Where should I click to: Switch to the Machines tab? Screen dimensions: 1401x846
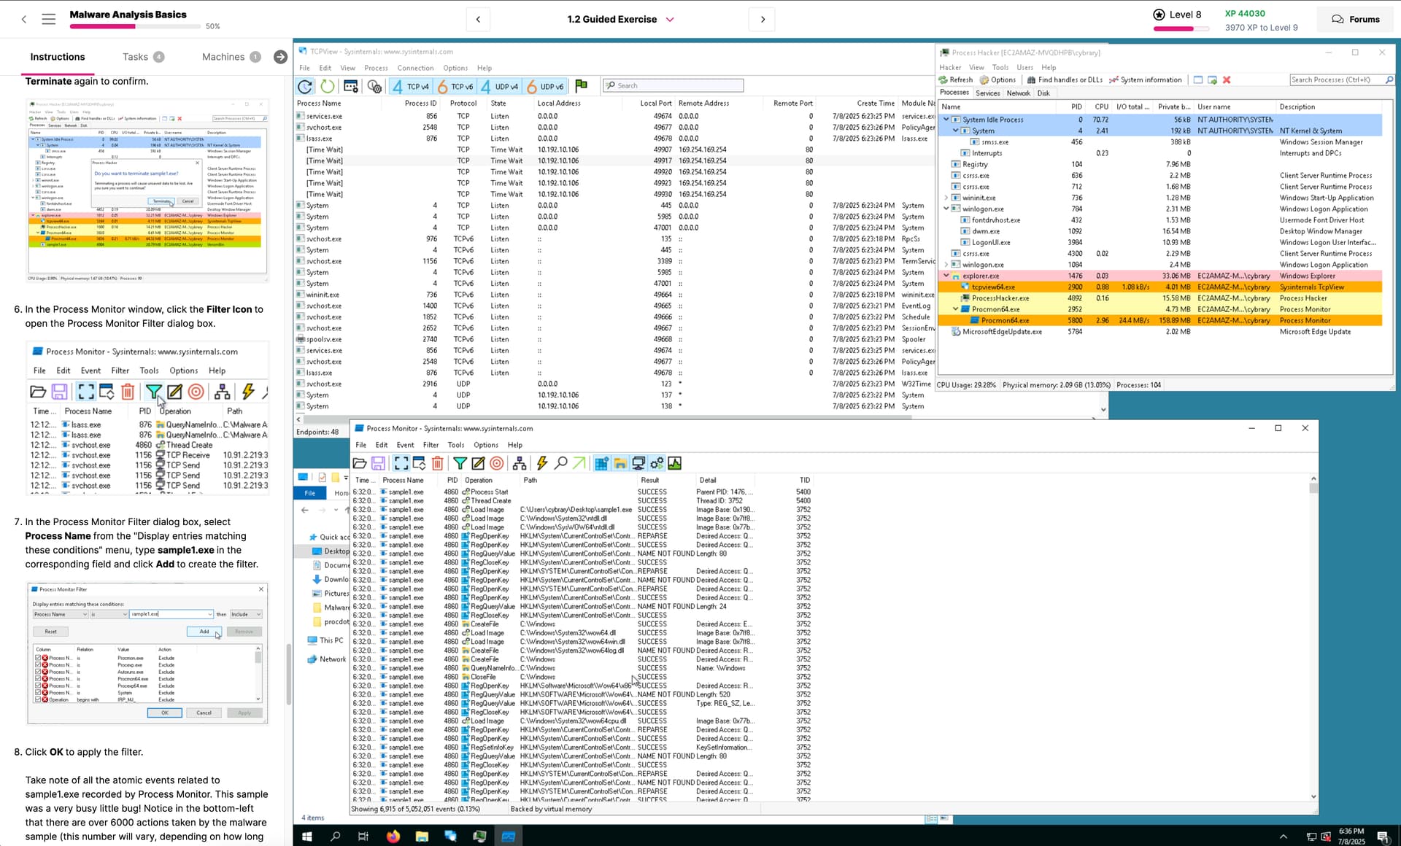pos(231,57)
